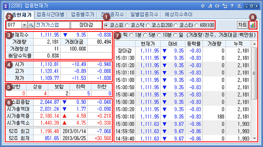Click the detach window arrow icon
This screenshot has width=263, height=147.
pyautogui.click(x=225, y=6)
